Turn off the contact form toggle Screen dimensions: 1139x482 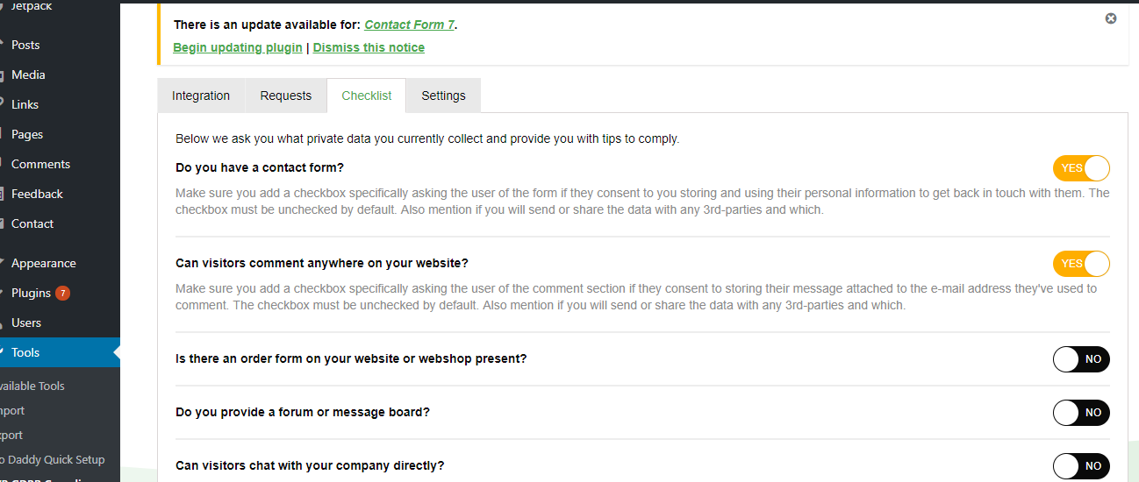pyautogui.click(x=1081, y=168)
